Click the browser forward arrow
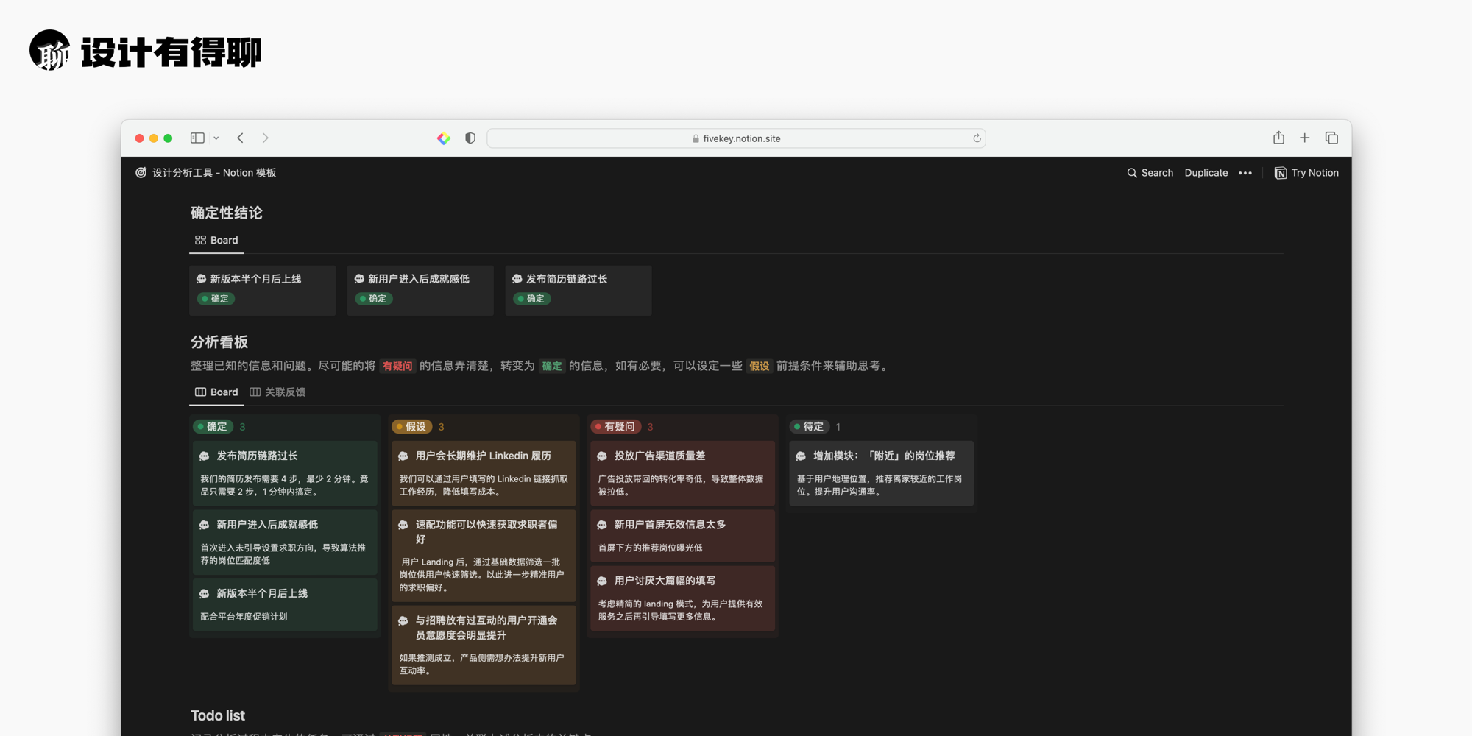This screenshot has height=736, width=1472. tap(266, 138)
